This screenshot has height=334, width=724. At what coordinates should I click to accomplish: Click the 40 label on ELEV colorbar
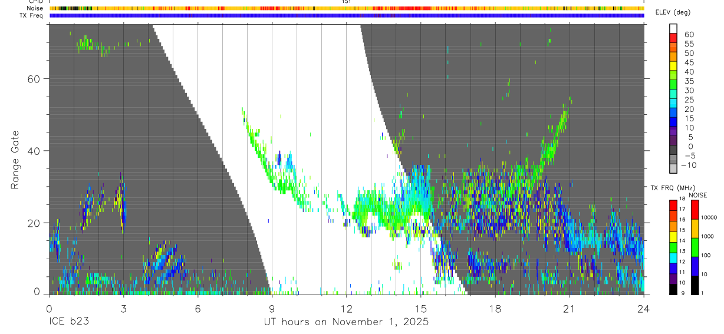pos(689,72)
